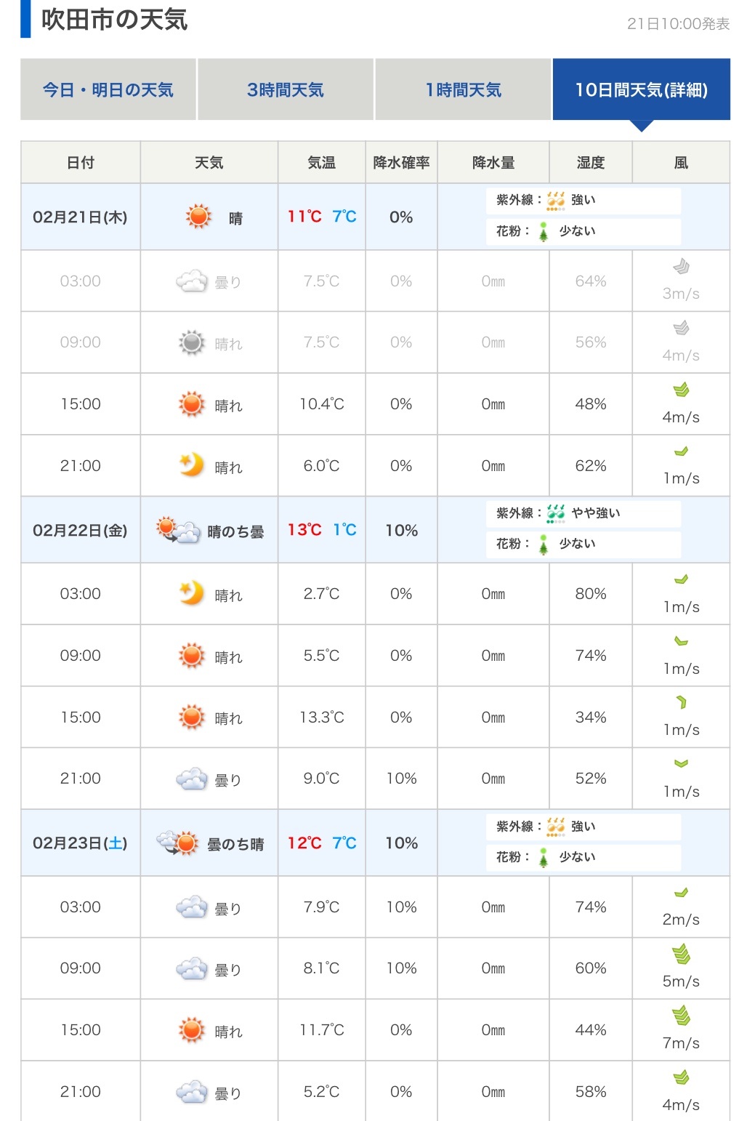
Task: Click the 02月22日(金) date cell
Action: point(80,531)
